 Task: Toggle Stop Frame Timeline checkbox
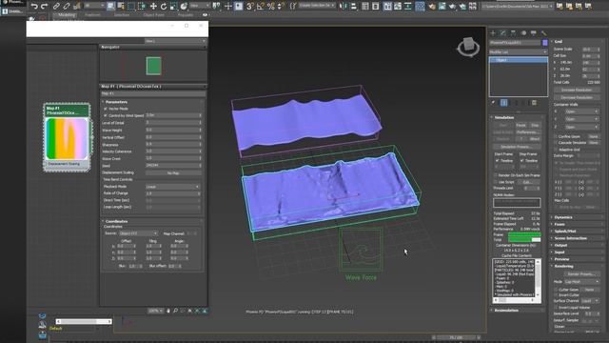(522, 160)
